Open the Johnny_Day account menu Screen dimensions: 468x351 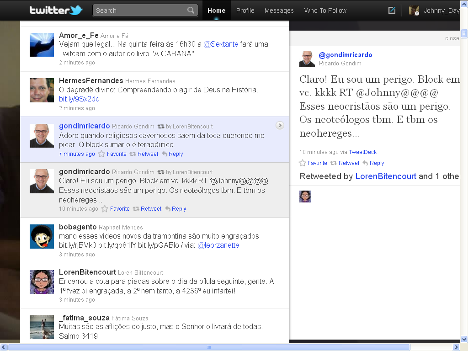[441, 11]
